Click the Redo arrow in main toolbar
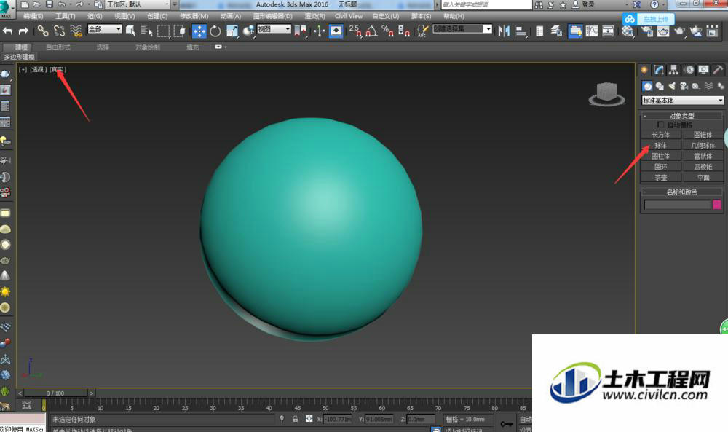Screen dimensions: 728x432 [x=23, y=31]
